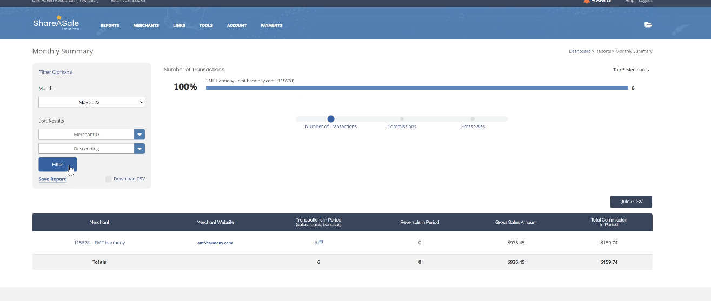This screenshot has width=711, height=301.
Task: Open the REPORTS menu
Action: [110, 25]
